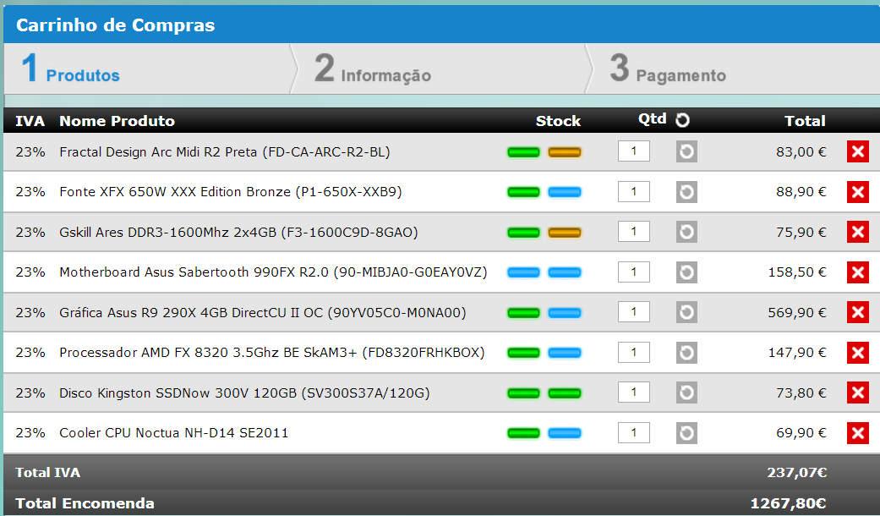
Task: Update quantity for Processador AMD FX 8320
Action: click(686, 353)
